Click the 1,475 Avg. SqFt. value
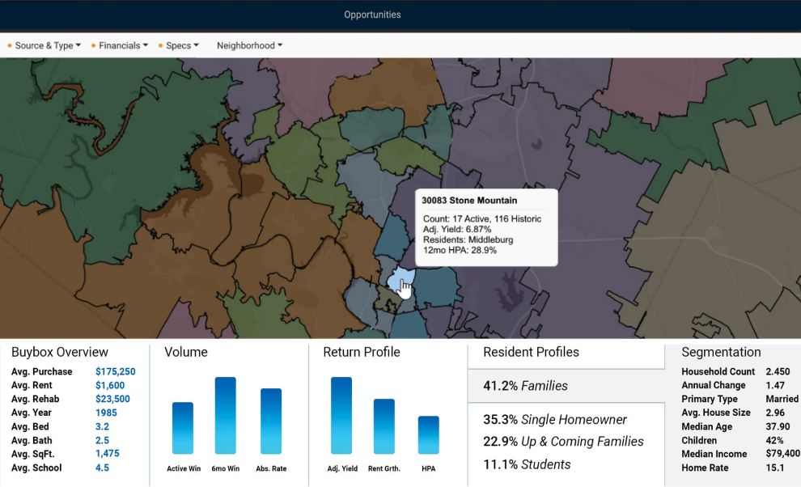 tap(108, 454)
